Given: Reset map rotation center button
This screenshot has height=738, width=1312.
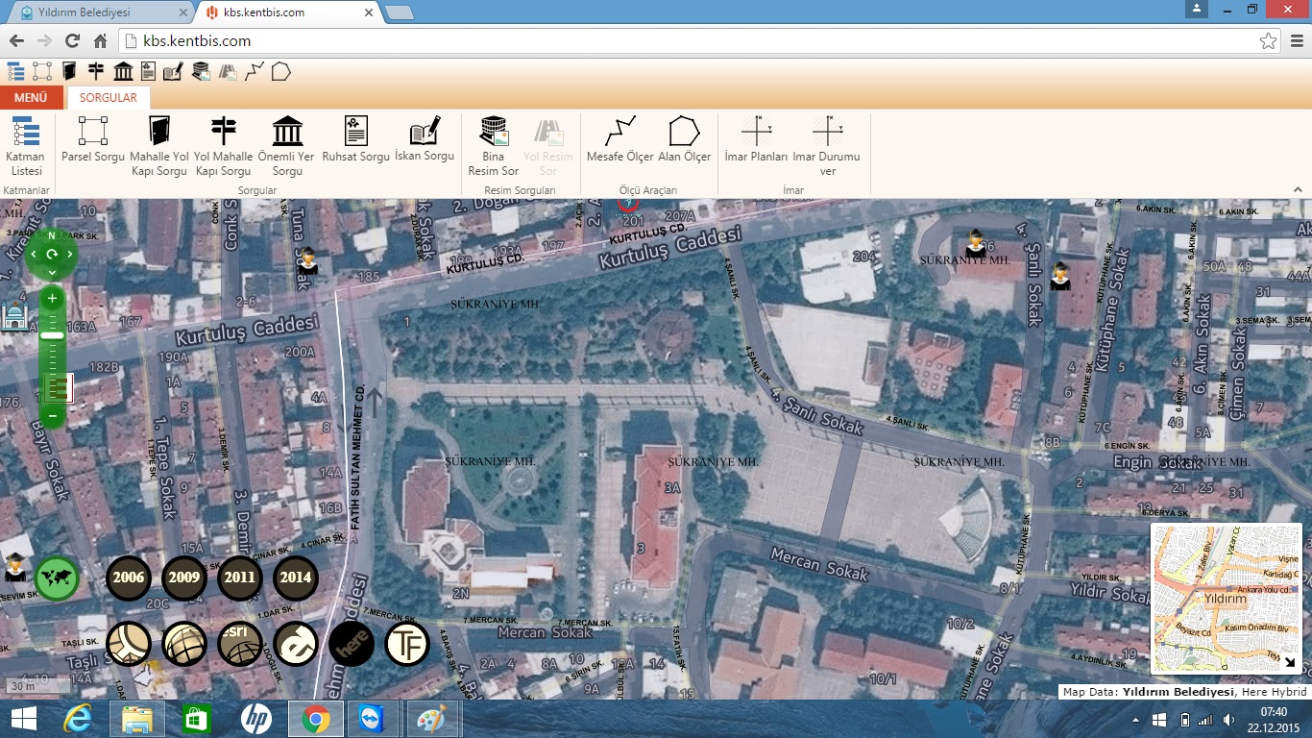Looking at the screenshot, I should point(52,255).
